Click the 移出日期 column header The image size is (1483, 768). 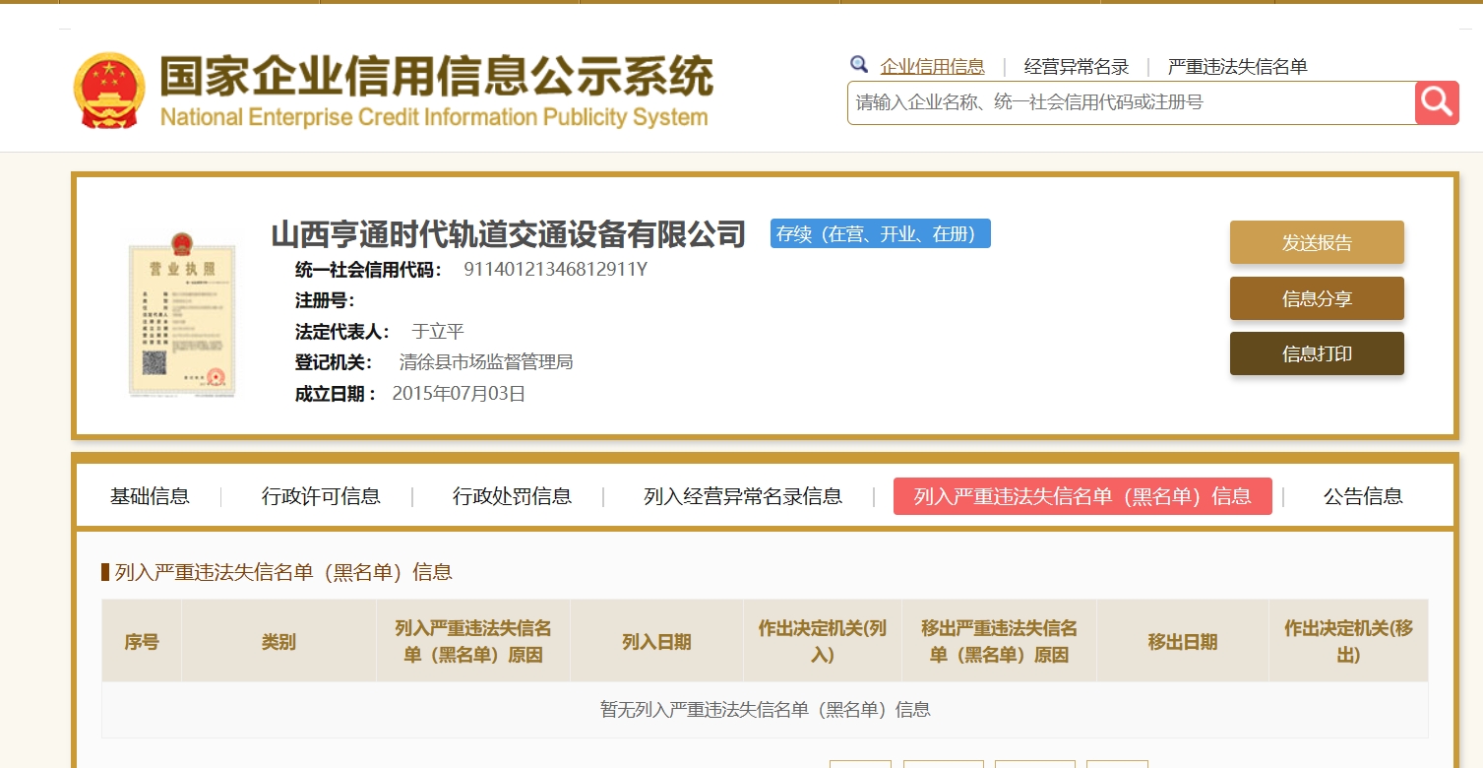pyautogui.click(x=1183, y=642)
